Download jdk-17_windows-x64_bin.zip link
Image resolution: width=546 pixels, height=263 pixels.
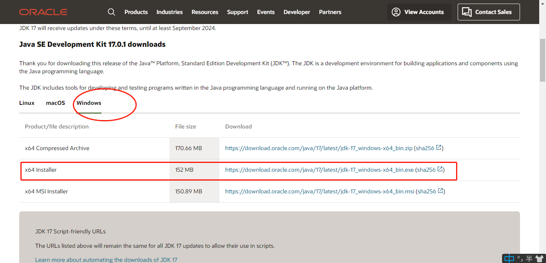[319, 148]
